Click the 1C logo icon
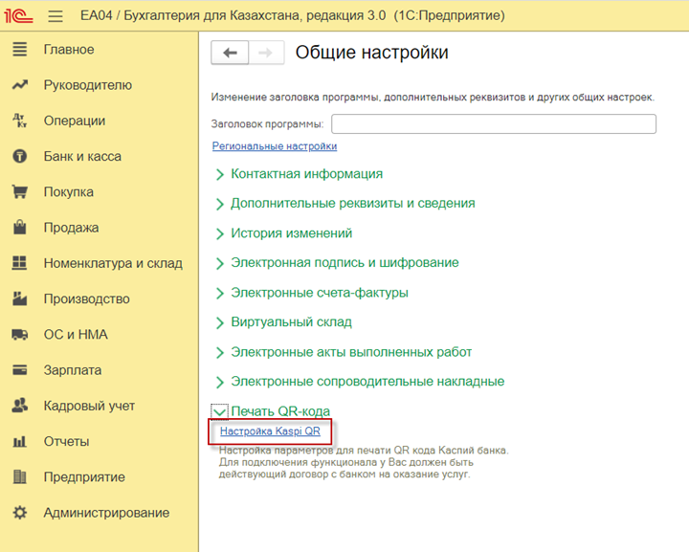 coord(18,16)
